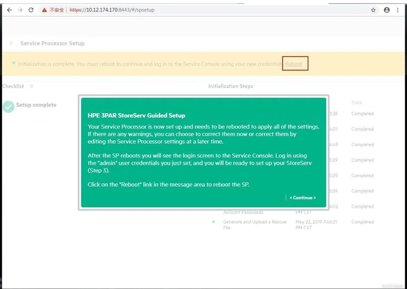Bookmark this page with star icon
The image size is (407, 289).
tap(373, 10)
